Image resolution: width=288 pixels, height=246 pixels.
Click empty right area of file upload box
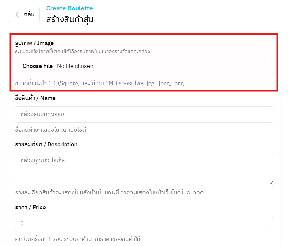pos(195,66)
